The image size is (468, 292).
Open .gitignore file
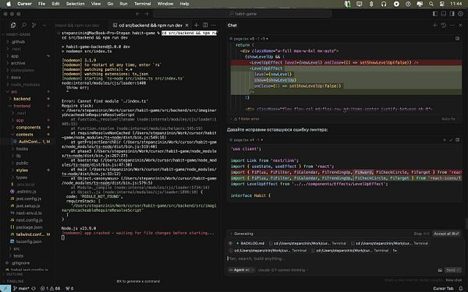[x=20, y=263]
